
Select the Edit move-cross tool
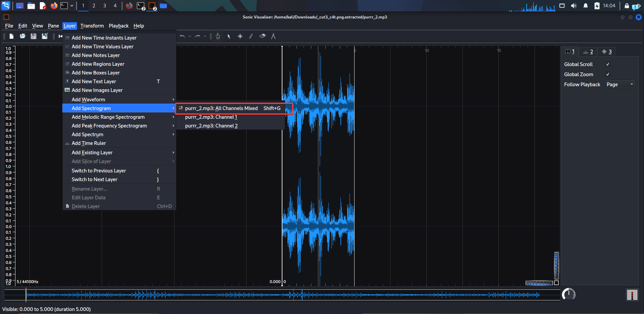(240, 36)
